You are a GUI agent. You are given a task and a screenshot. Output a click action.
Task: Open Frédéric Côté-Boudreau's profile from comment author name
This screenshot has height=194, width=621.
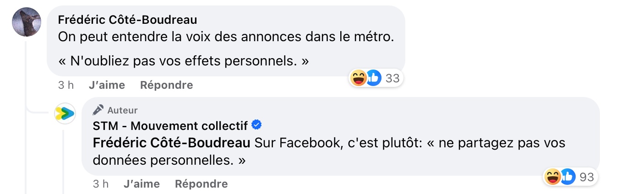(127, 20)
